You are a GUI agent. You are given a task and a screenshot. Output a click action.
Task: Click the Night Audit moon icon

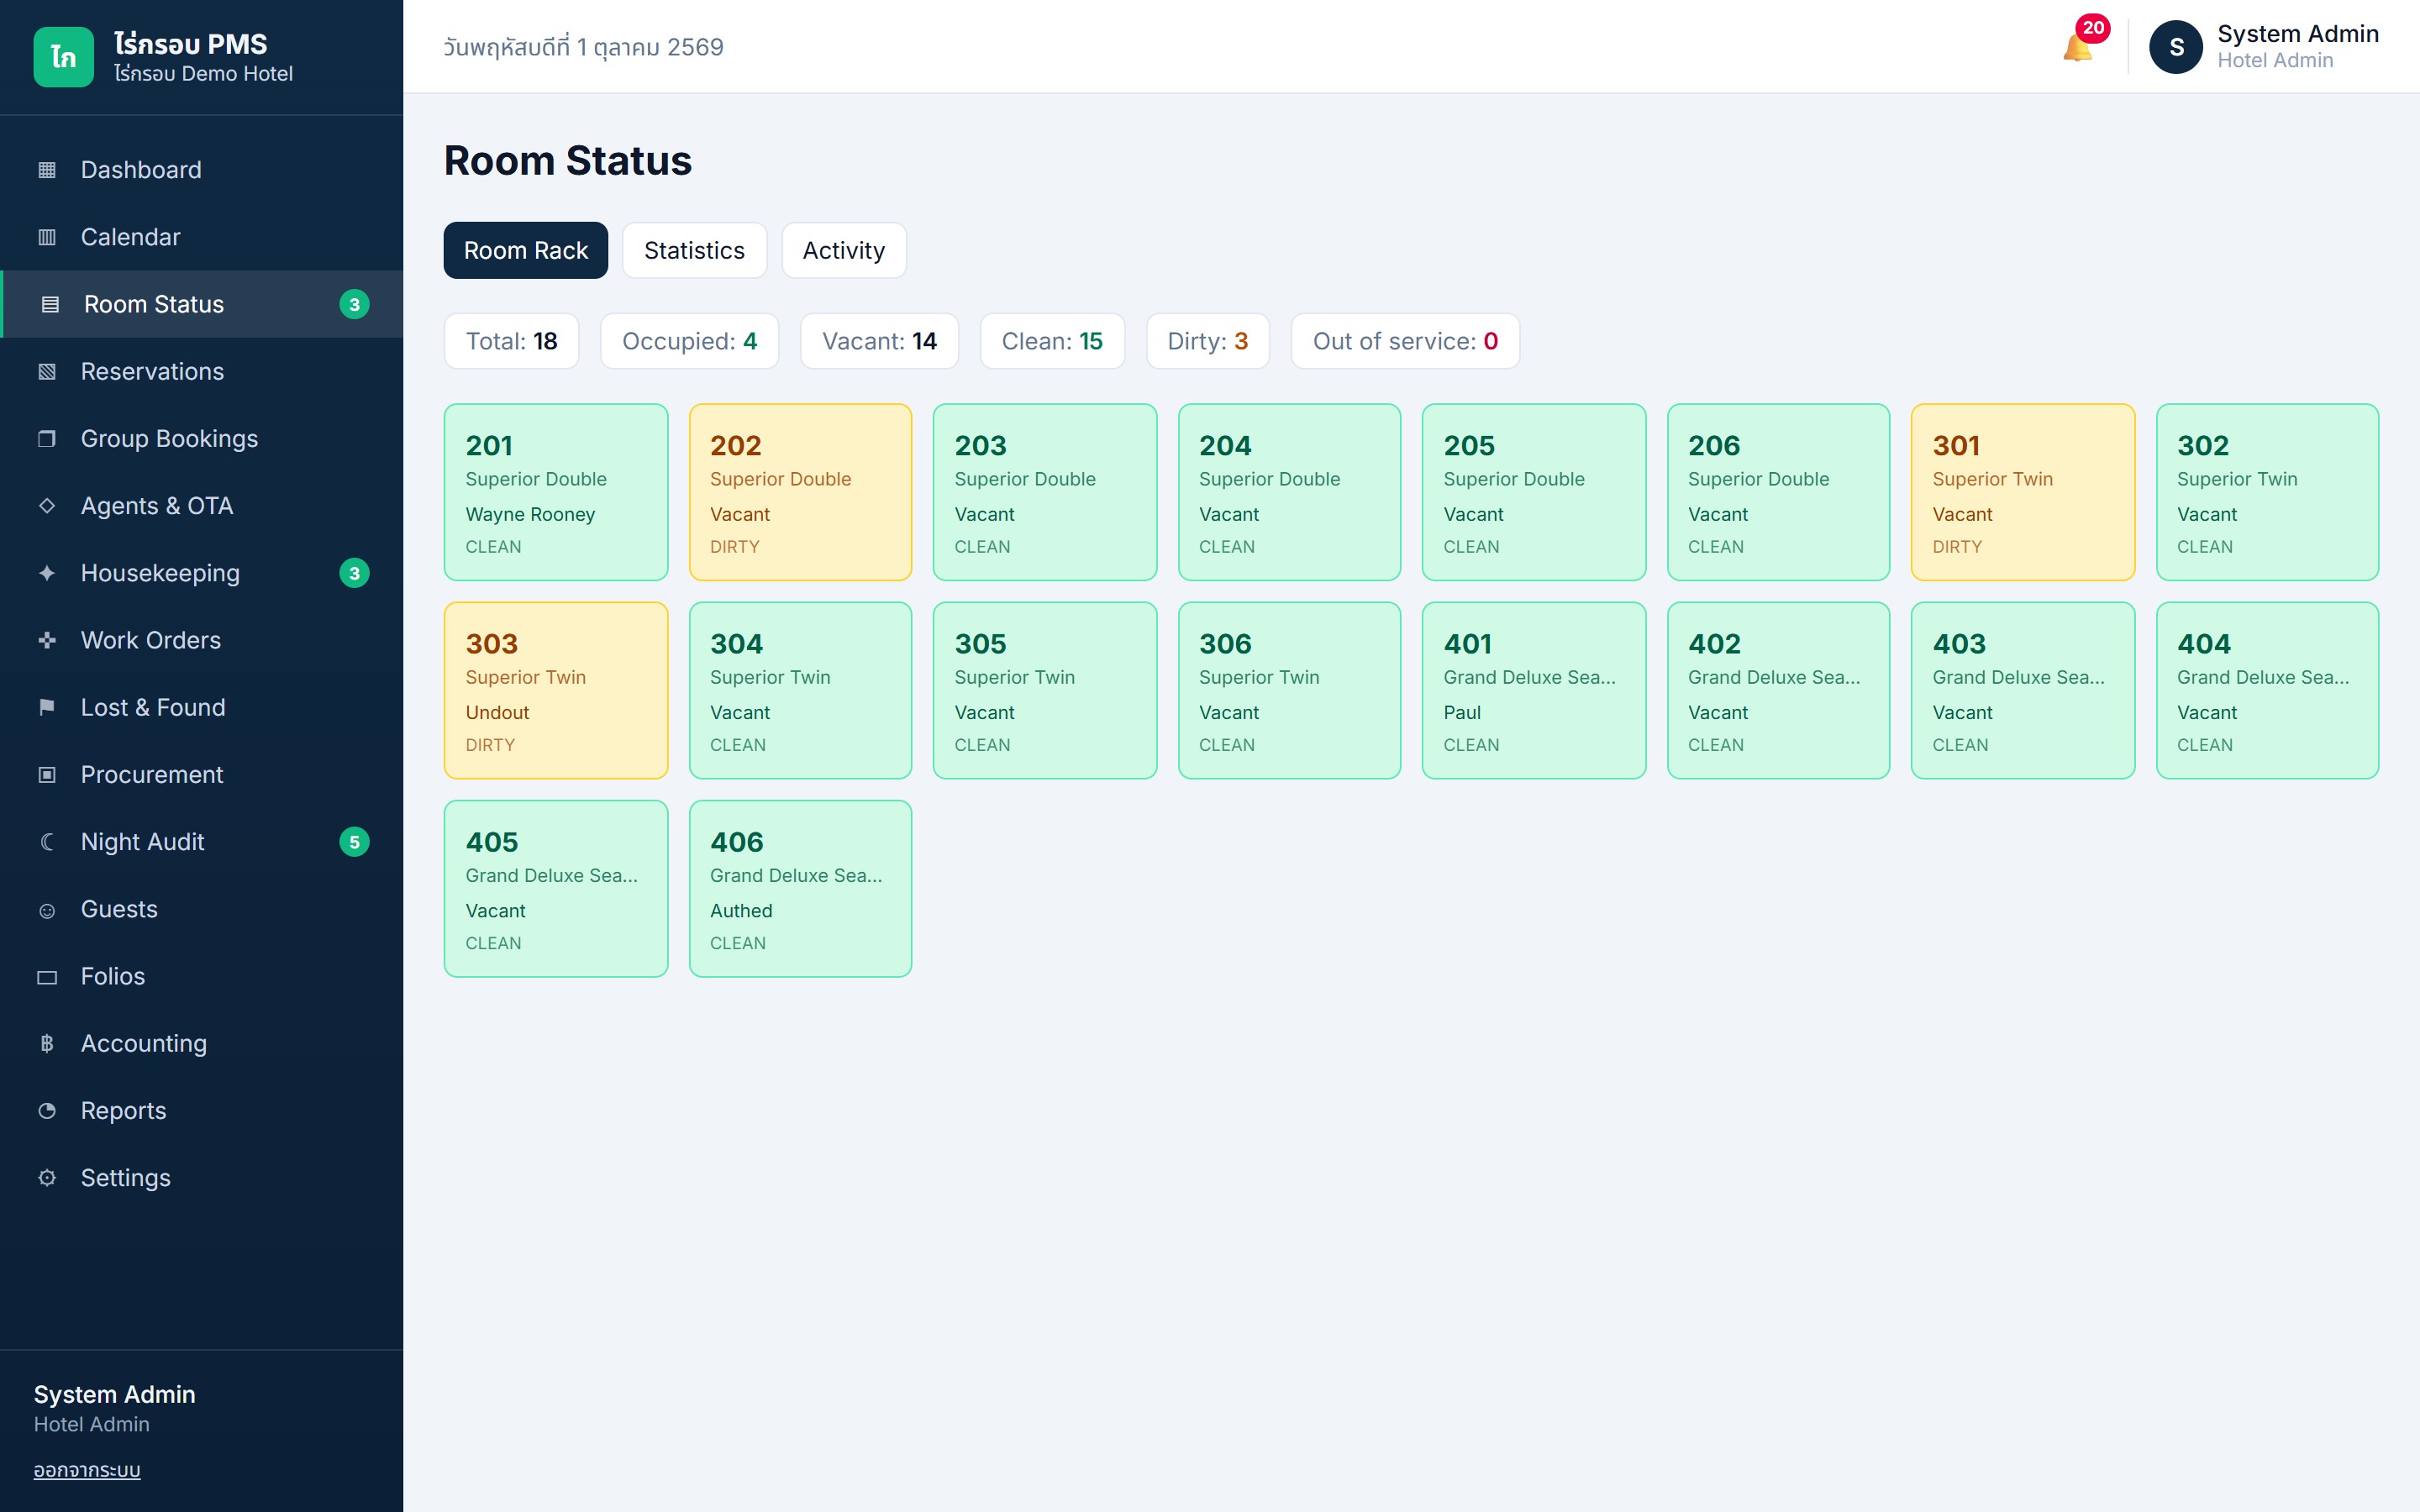pyautogui.click(x=47, y=842)
